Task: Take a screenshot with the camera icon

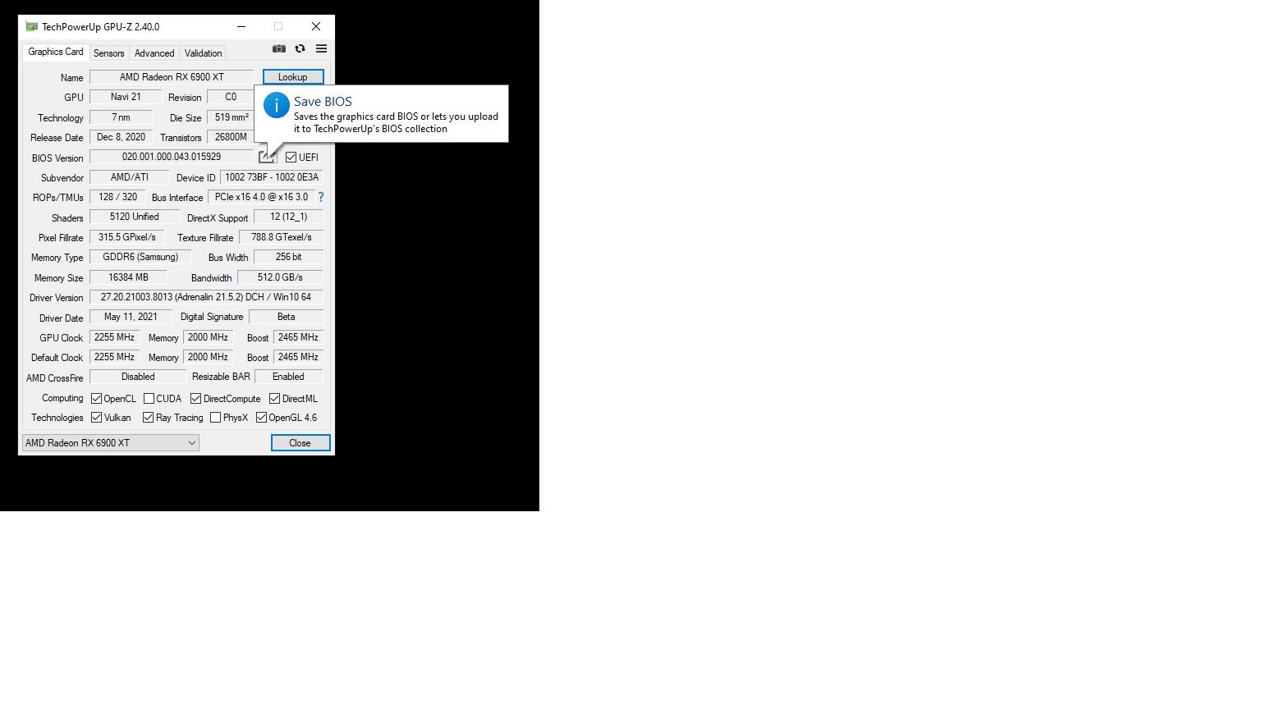Action: pos(279,49)
